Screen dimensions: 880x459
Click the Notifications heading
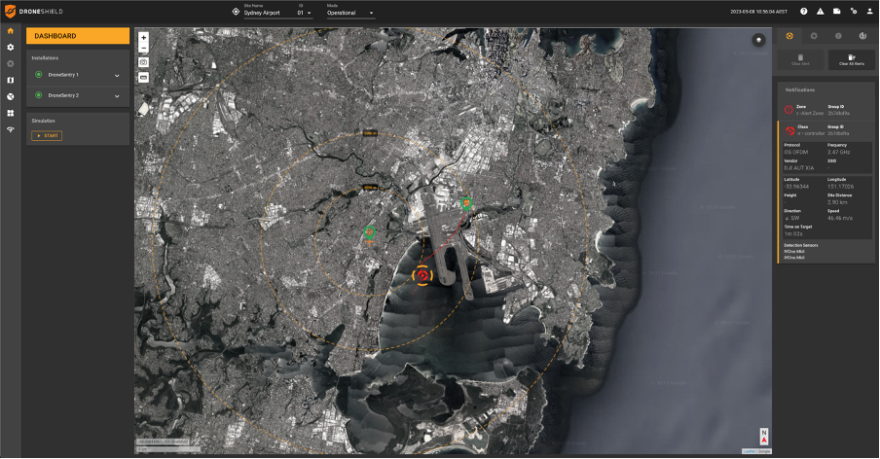800,89
